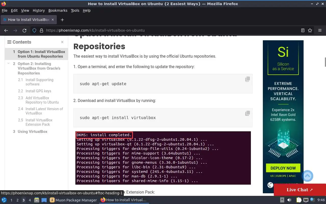Jump to '2.5 Install VirtualBox Extension Pack'
Viewport: 326px width, 204px height.
39,122
